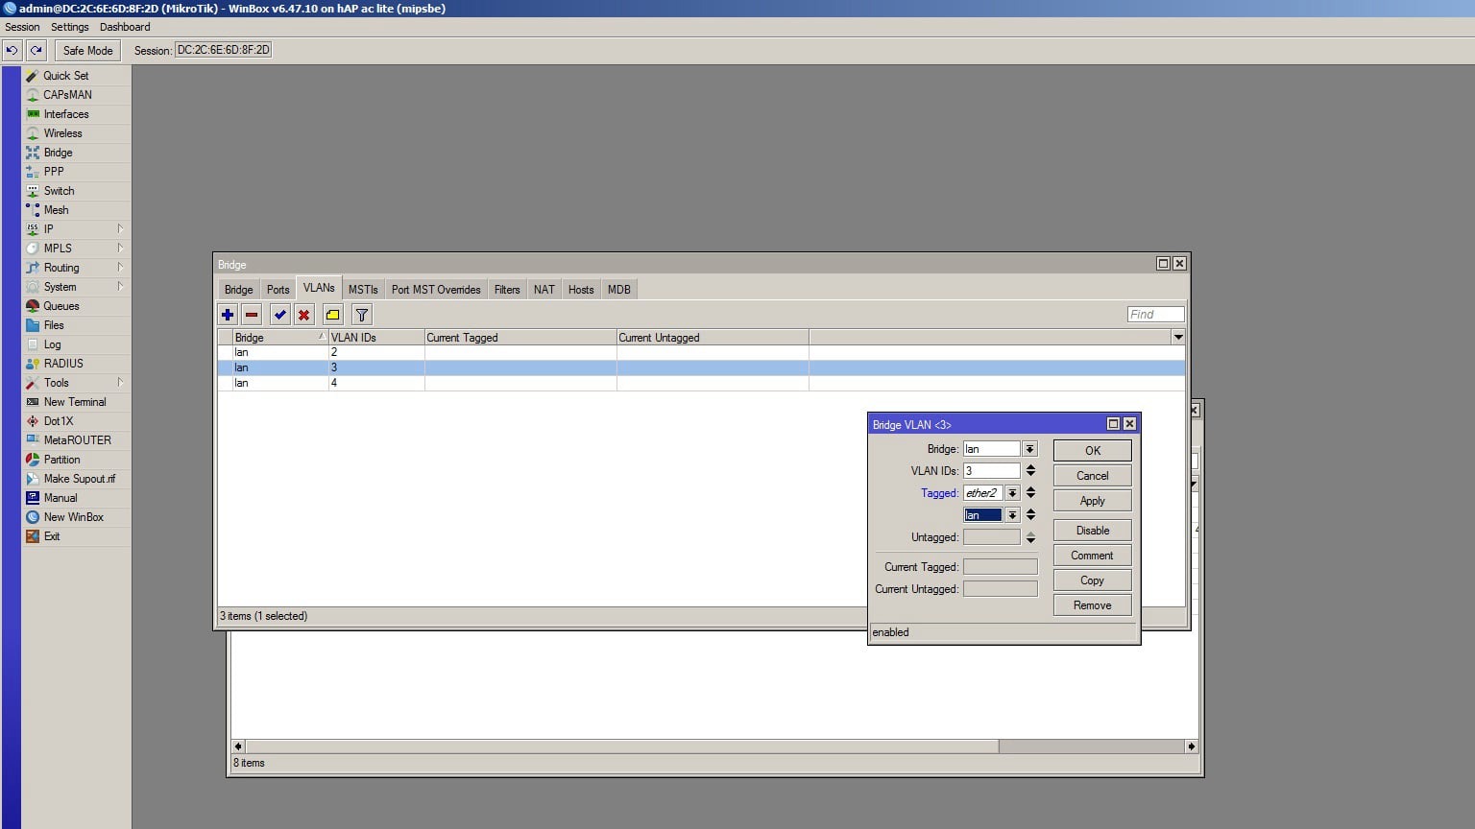Click the blue plus Add button
The width and height of the screenshot is (1475, 829).
pos(228,315)
